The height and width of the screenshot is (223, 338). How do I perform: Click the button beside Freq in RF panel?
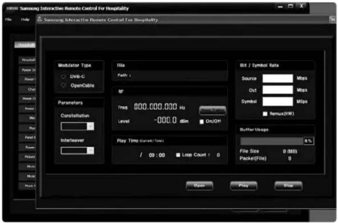pos(212,111)
